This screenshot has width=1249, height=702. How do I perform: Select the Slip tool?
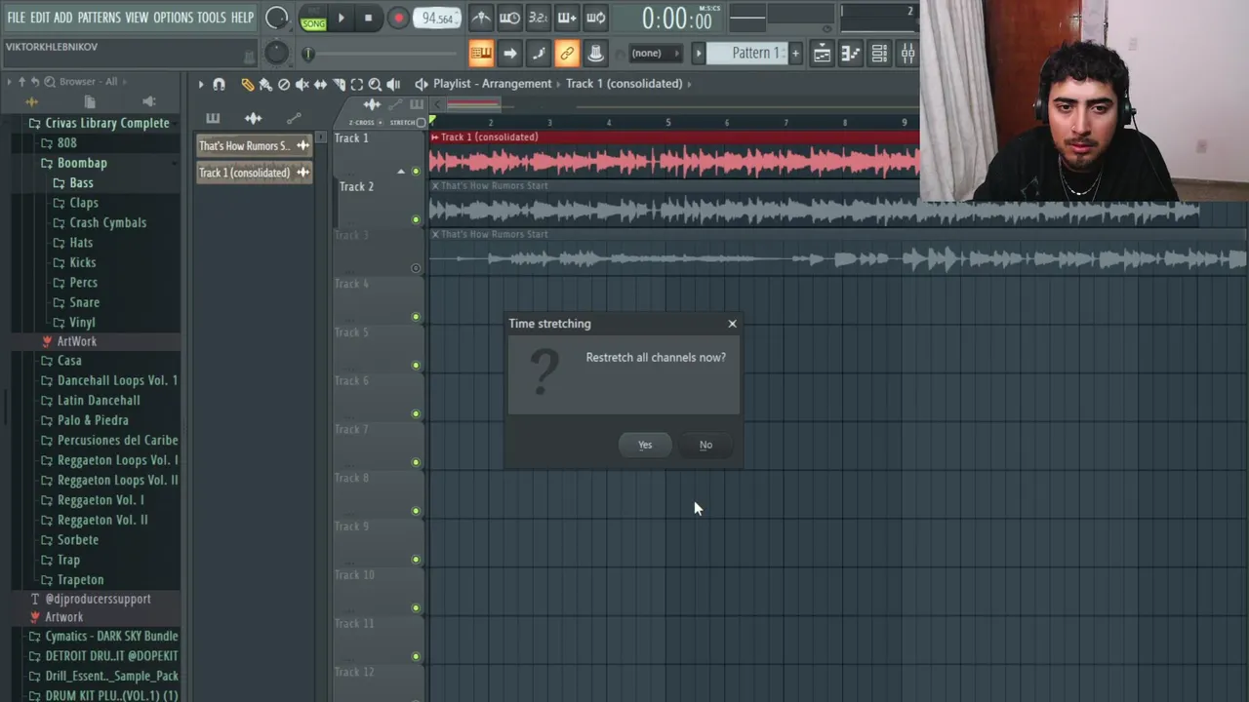tap(320, 85)
